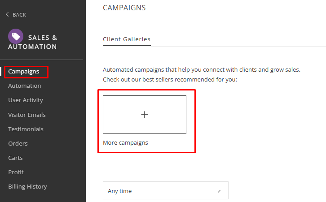Open the Any time filter dropdown
The width and height of the screenshot is (326, 202).
[165, 191]
